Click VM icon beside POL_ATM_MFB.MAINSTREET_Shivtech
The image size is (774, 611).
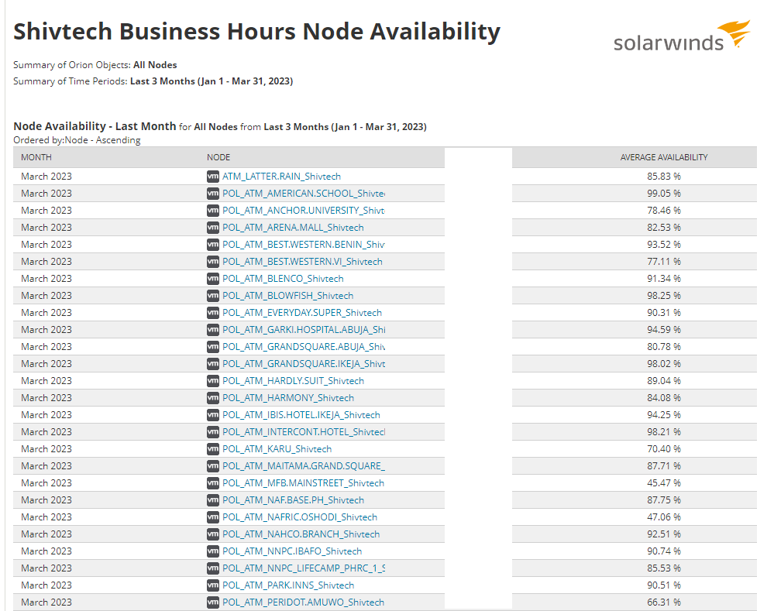coord(213,482)
